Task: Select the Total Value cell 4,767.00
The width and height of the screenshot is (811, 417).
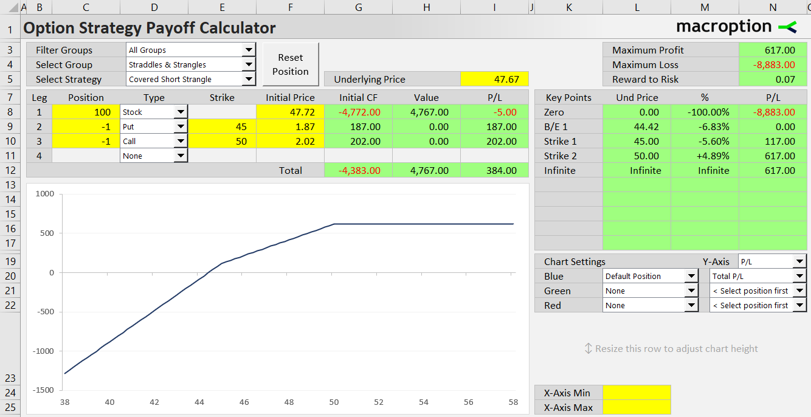Action: (426, 170)
